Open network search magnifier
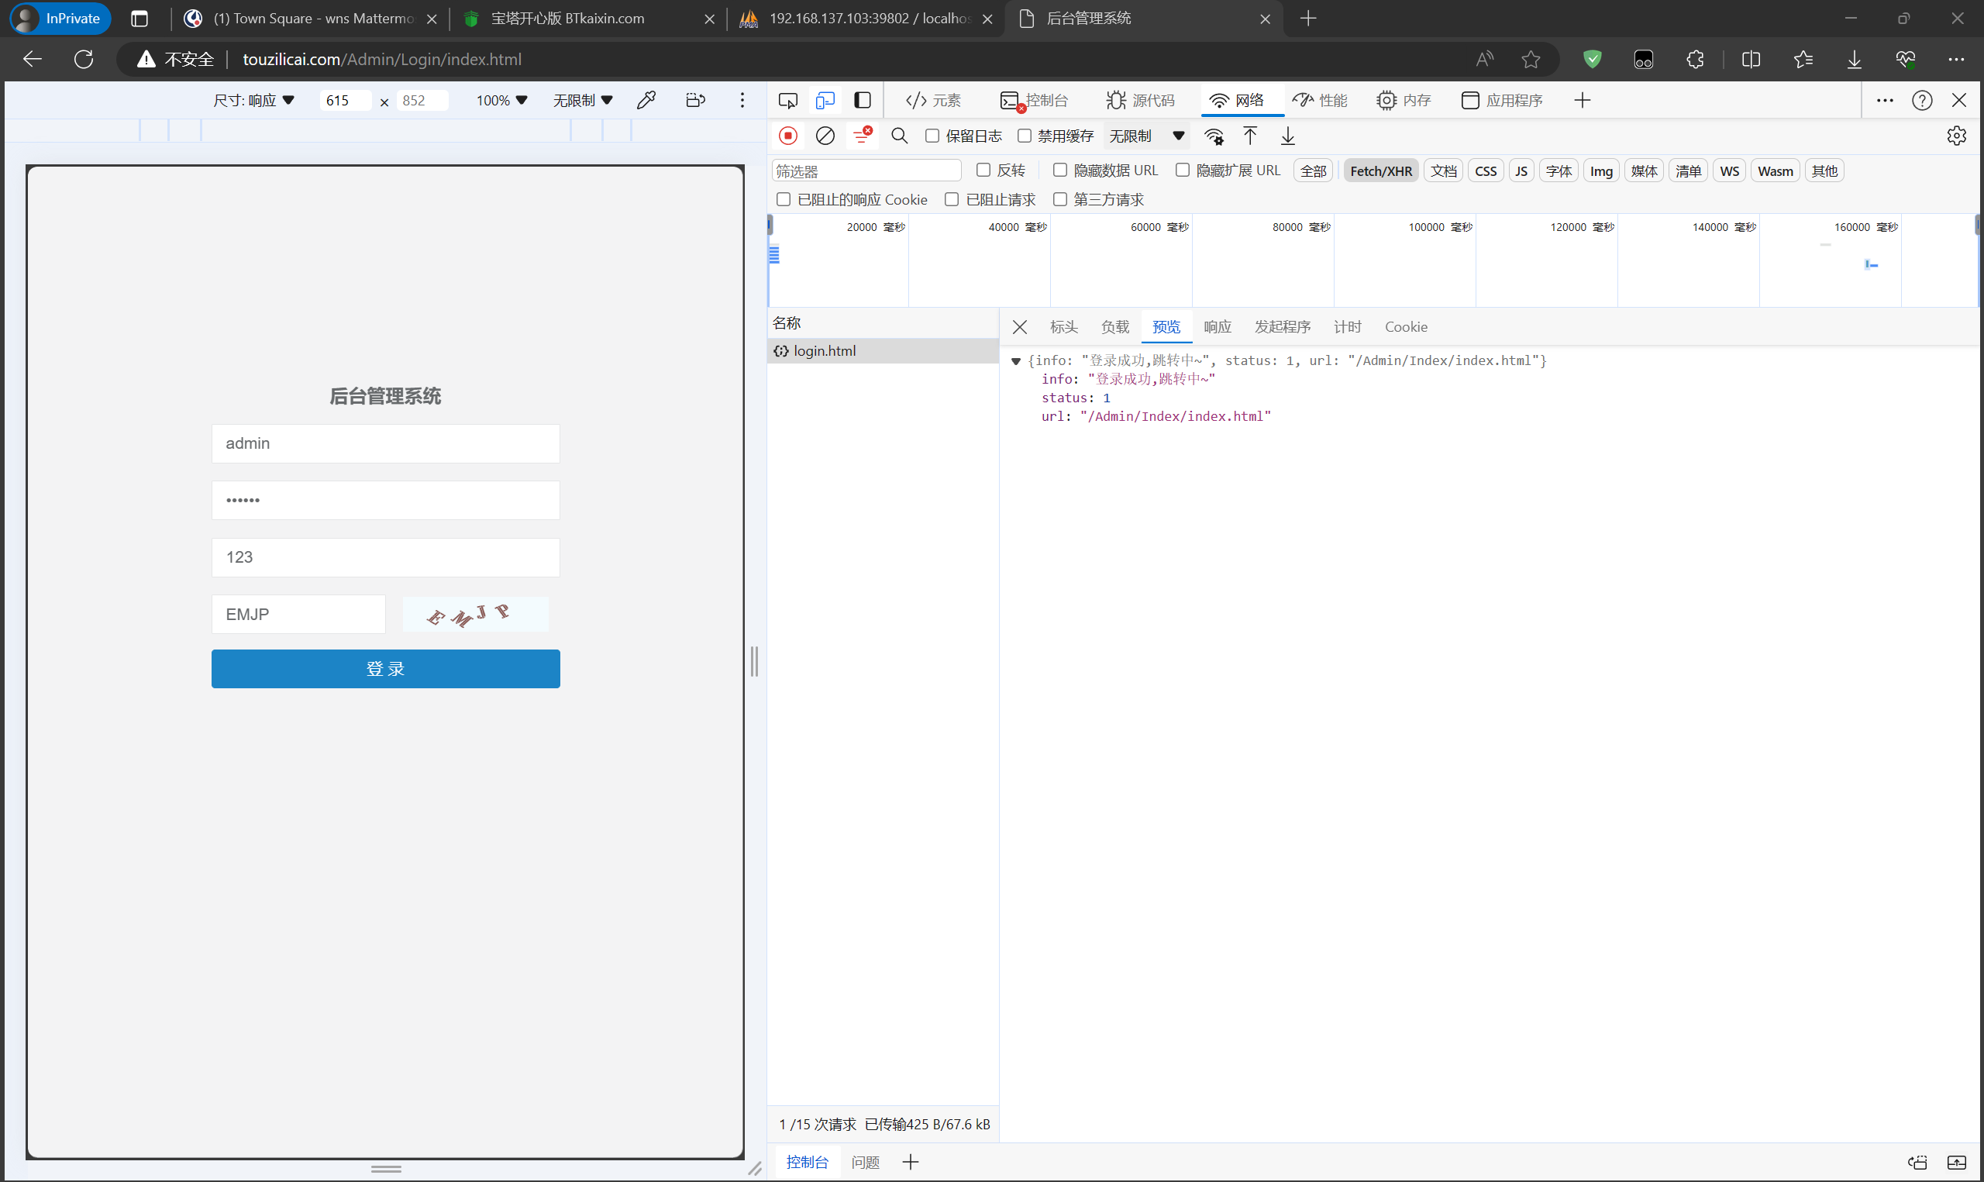Viewport: 1984px width, 1182px height. [x=899, y=136]
